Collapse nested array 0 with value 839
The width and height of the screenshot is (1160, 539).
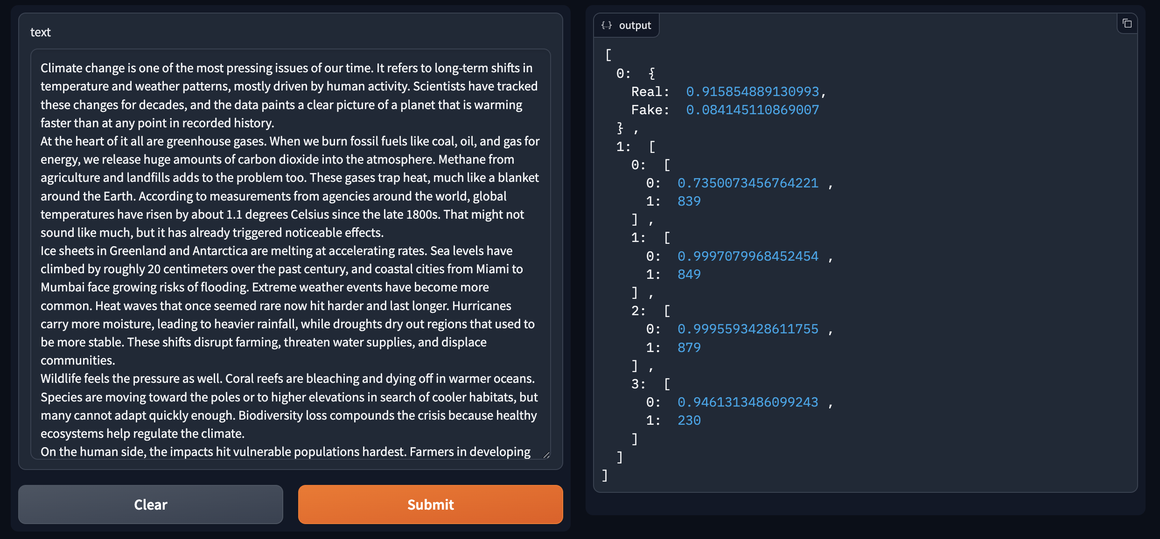(x=638, y=165)
